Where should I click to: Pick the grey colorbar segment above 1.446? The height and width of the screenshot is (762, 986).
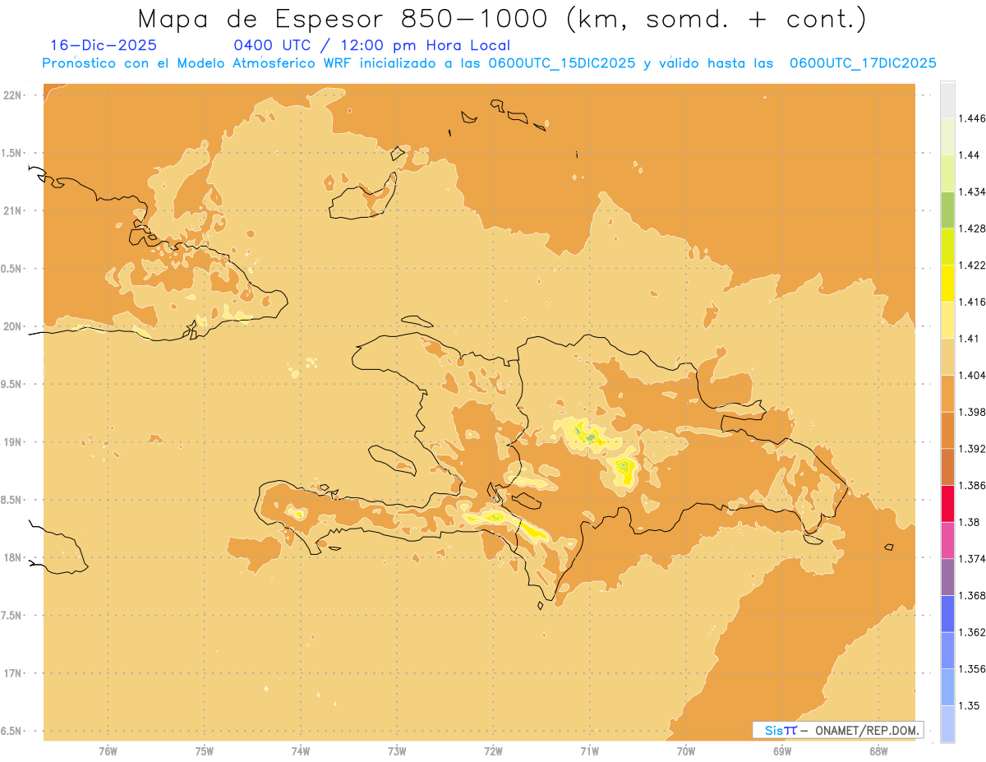(947, 100)
